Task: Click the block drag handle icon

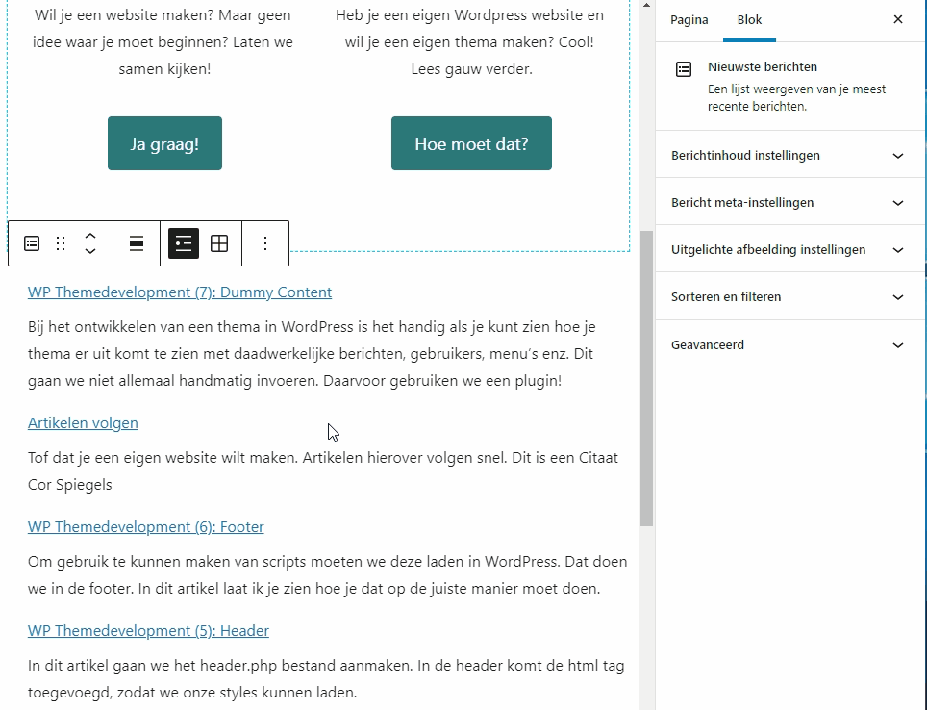Action: (61, 243)
